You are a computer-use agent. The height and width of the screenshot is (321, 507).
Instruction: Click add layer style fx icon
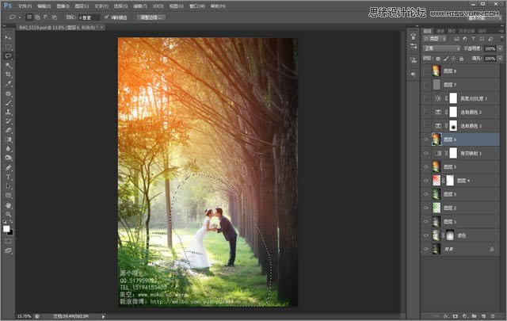tap(446, 315)
